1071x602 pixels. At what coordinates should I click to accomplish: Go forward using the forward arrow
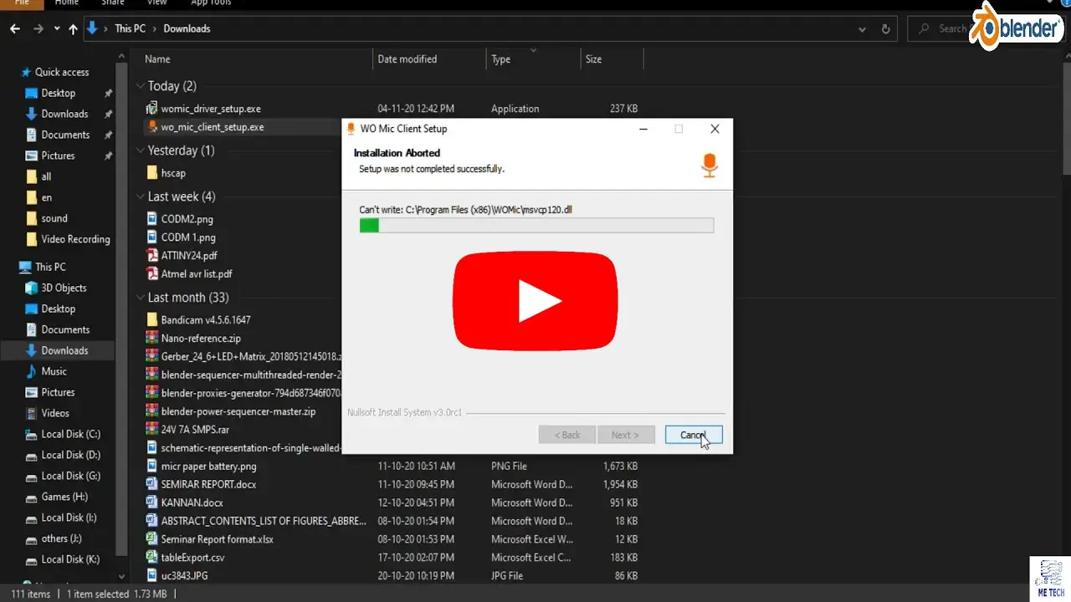38,28
